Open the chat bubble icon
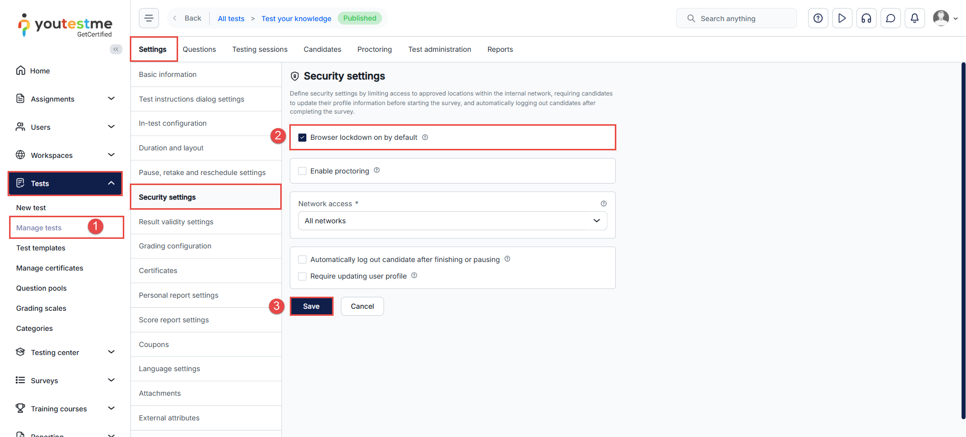966x437 pixels. (891, 19)
